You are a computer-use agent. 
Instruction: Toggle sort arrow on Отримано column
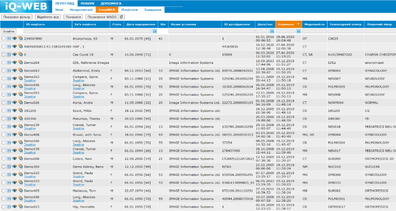298,24
